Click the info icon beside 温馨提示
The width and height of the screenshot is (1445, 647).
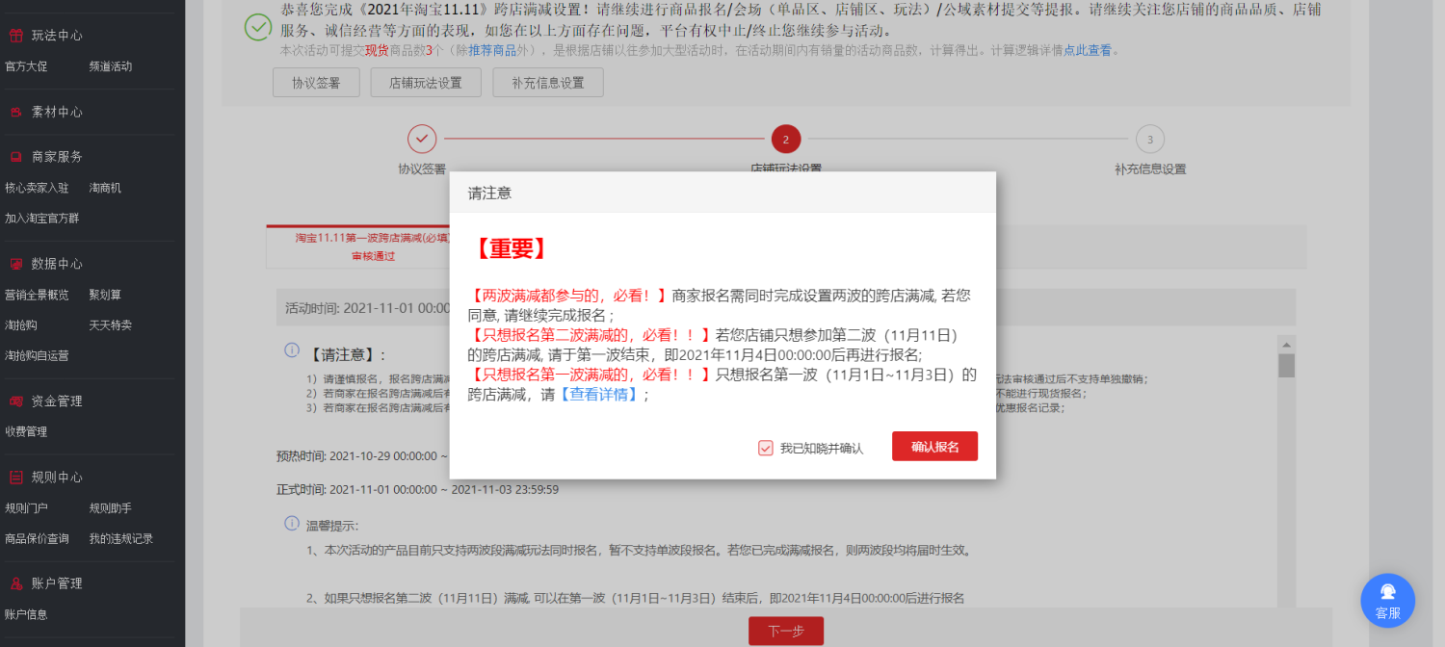pos(292,524)
